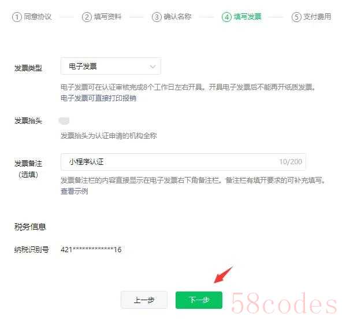
Task: Click the step 5 circle icon
Action: (x=296, y=17)
